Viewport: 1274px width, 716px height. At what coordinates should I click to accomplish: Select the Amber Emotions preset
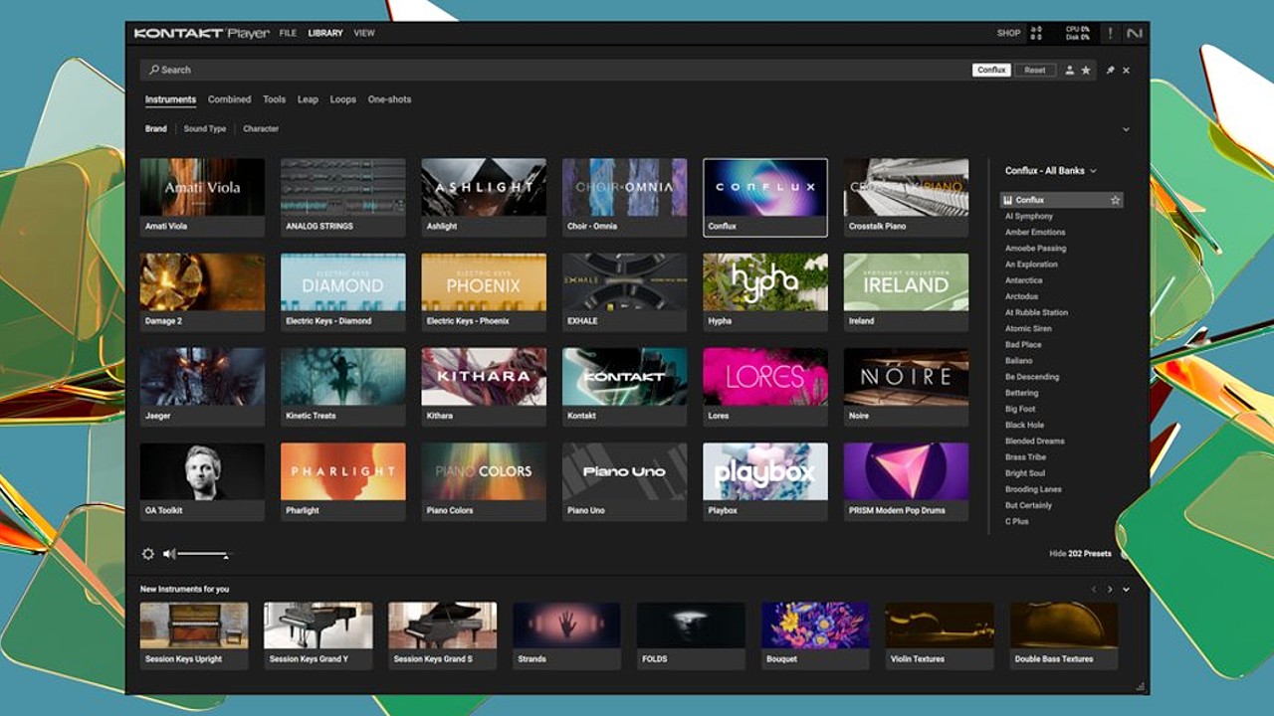1035,232
